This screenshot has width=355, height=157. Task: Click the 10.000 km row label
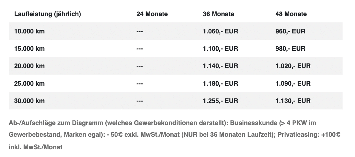pyautogui.click(x=30, y=31)
